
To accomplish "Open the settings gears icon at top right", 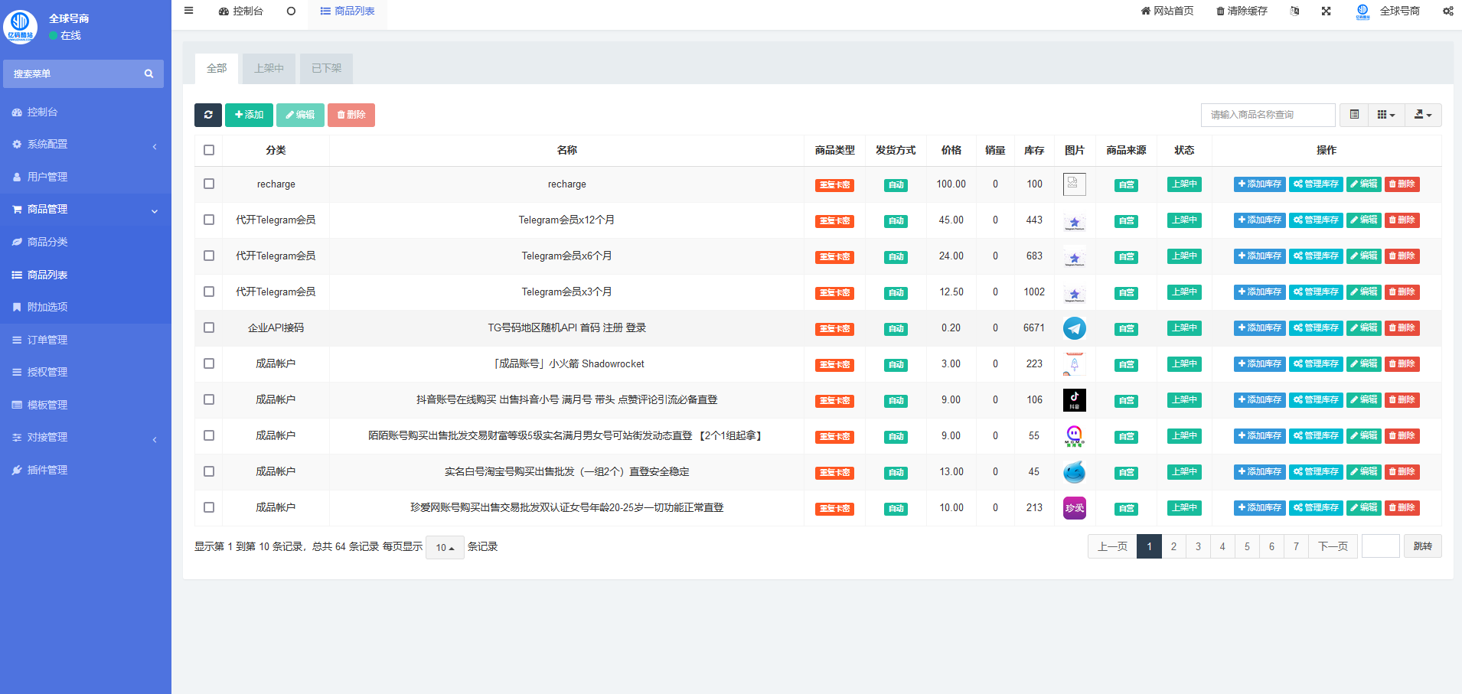I will point(1447,11).
